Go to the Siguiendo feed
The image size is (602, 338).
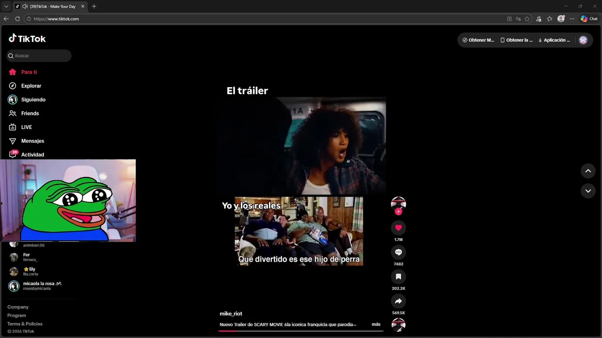point(27,100)
